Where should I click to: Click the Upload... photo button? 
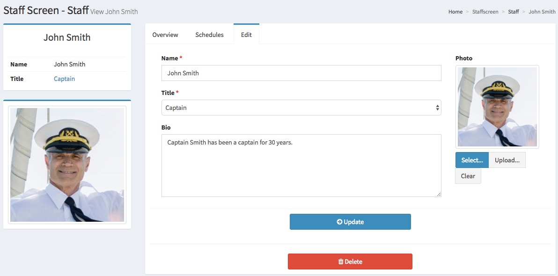click(507, 160)
